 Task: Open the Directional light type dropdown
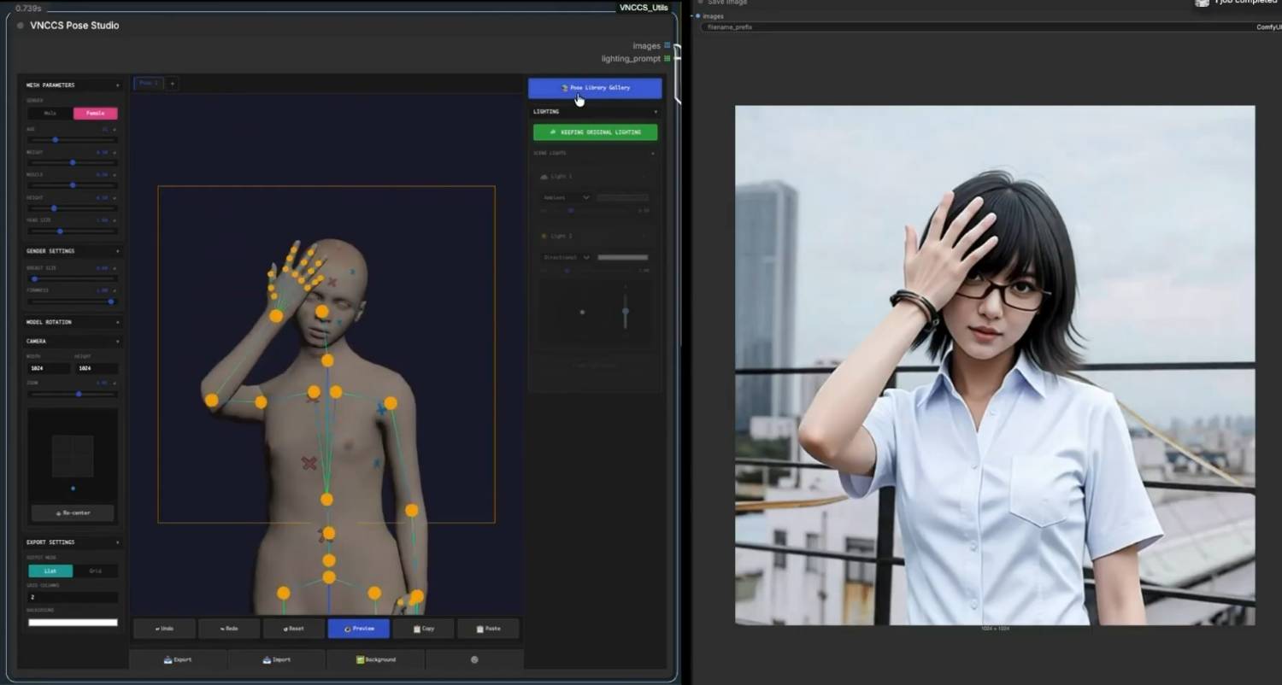(x=567, y=257)
